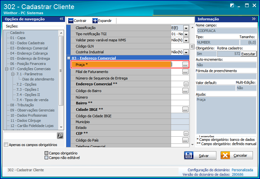
Task: Click Executar next to routine 572
Action: (x=248, y=54)
